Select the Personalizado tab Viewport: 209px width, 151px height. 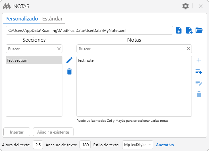point(22,18)
